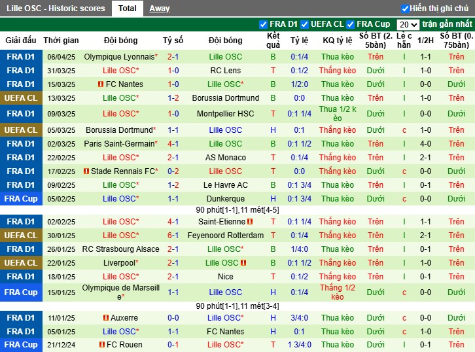Viewport: 475px width, 352px height.
Task: Click the red card icon beside FC Nantes
Action: click(101, 84)
